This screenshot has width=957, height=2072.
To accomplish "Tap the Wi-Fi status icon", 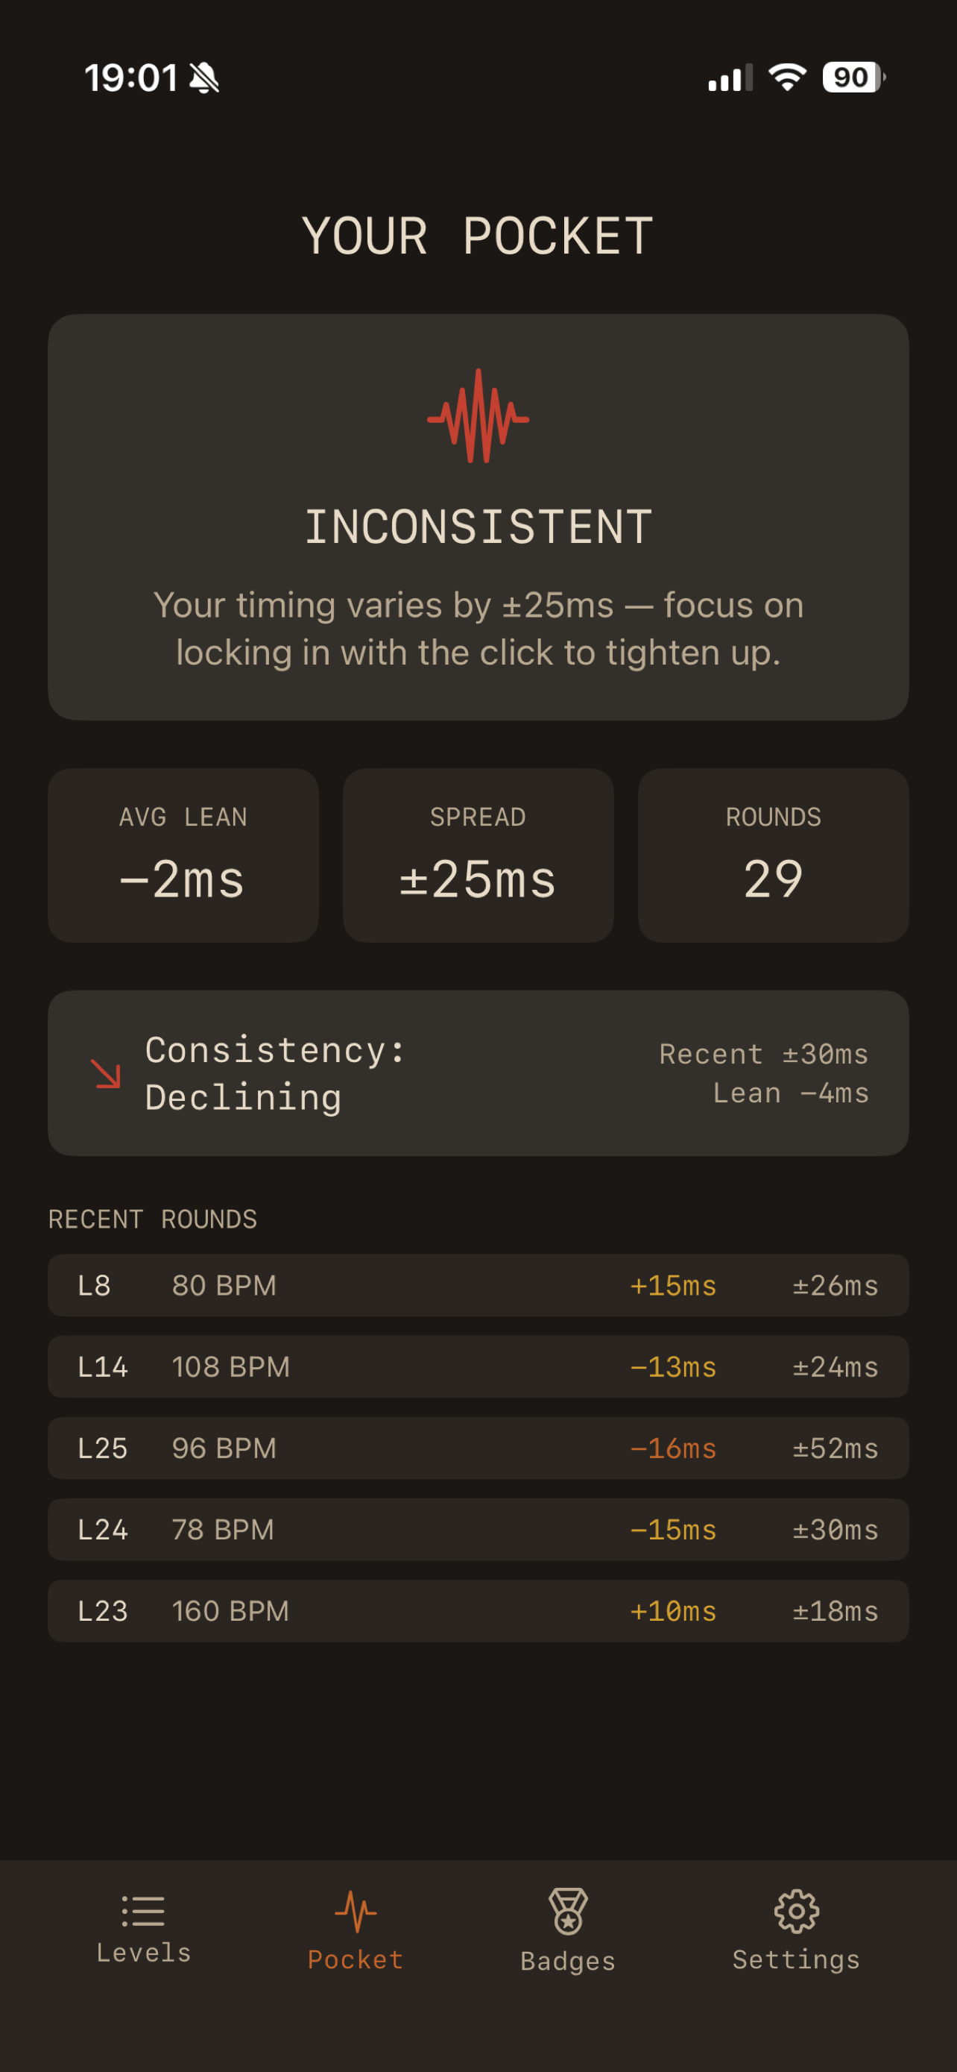I will tap(788, 78).
